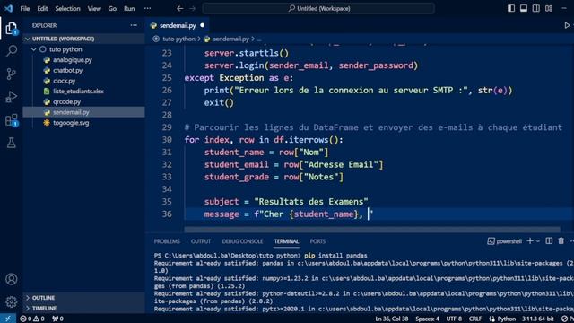
Task: Select the sendemail.py editor tab
Action: 178,25
